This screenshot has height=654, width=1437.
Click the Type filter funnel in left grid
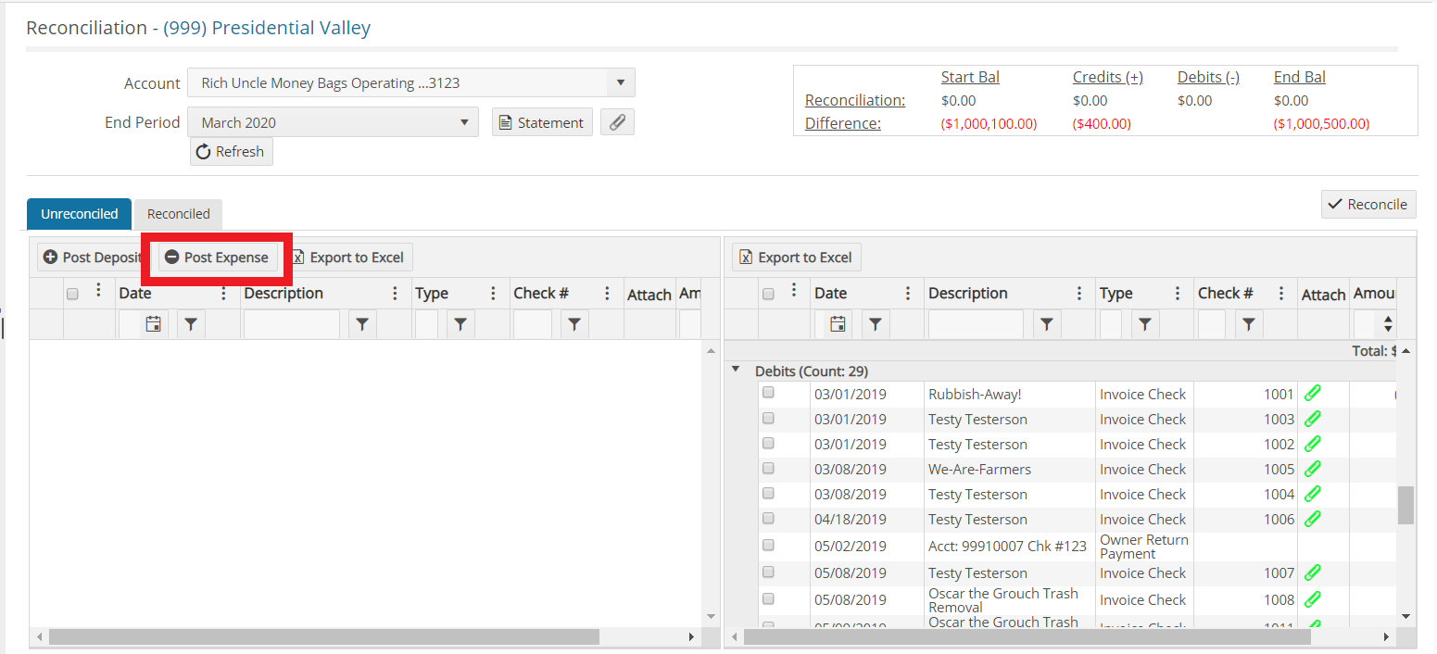click(460, 324)
